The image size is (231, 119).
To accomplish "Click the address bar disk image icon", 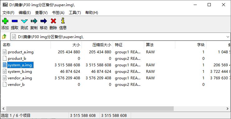I will [14, 37].
